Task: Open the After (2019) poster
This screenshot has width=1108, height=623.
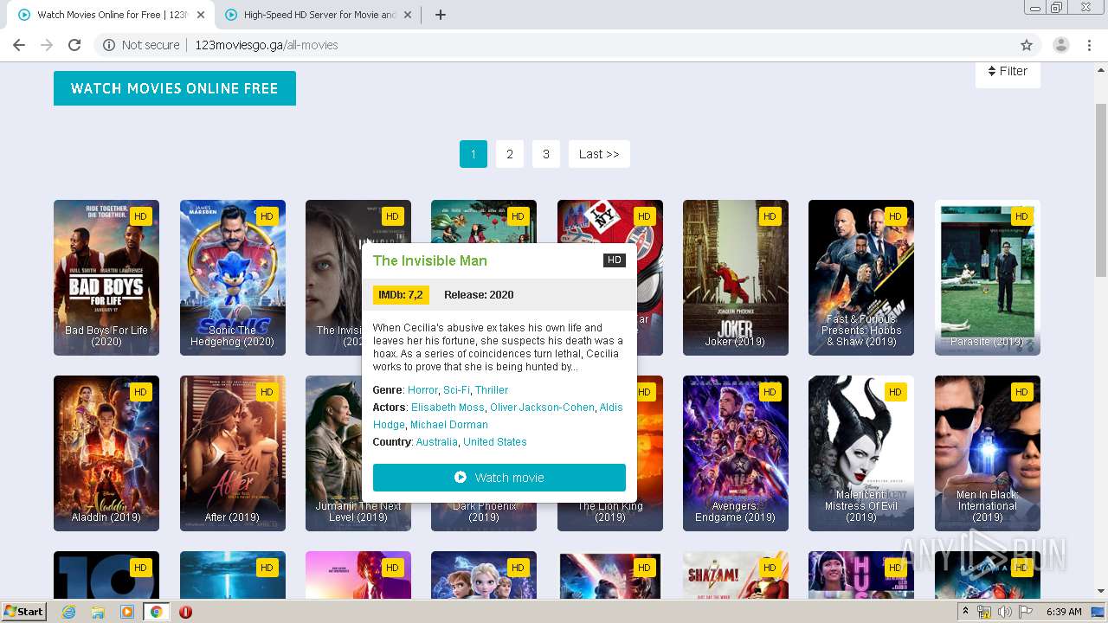Action: tap(233, 453)
